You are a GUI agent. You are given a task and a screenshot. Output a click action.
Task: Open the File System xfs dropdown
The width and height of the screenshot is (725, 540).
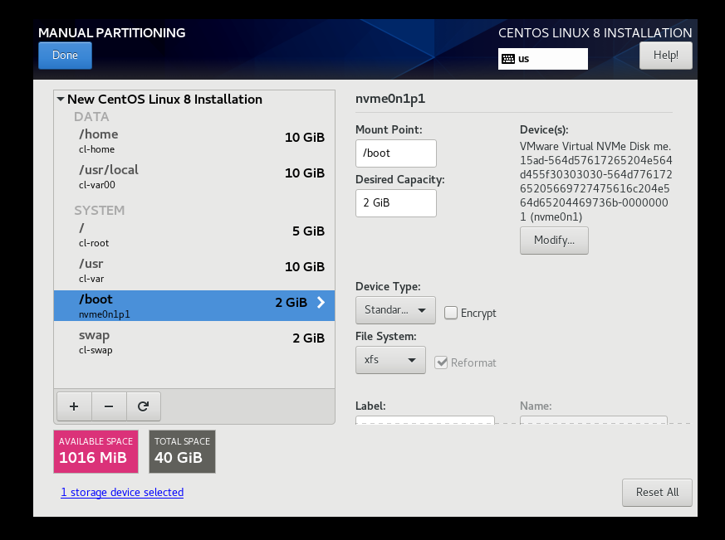pyautogui.click(x=390, y=360)
